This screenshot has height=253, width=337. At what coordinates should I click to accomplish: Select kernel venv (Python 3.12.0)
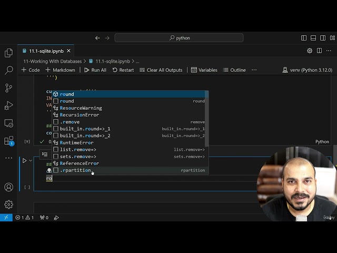(x=308, y=70)
